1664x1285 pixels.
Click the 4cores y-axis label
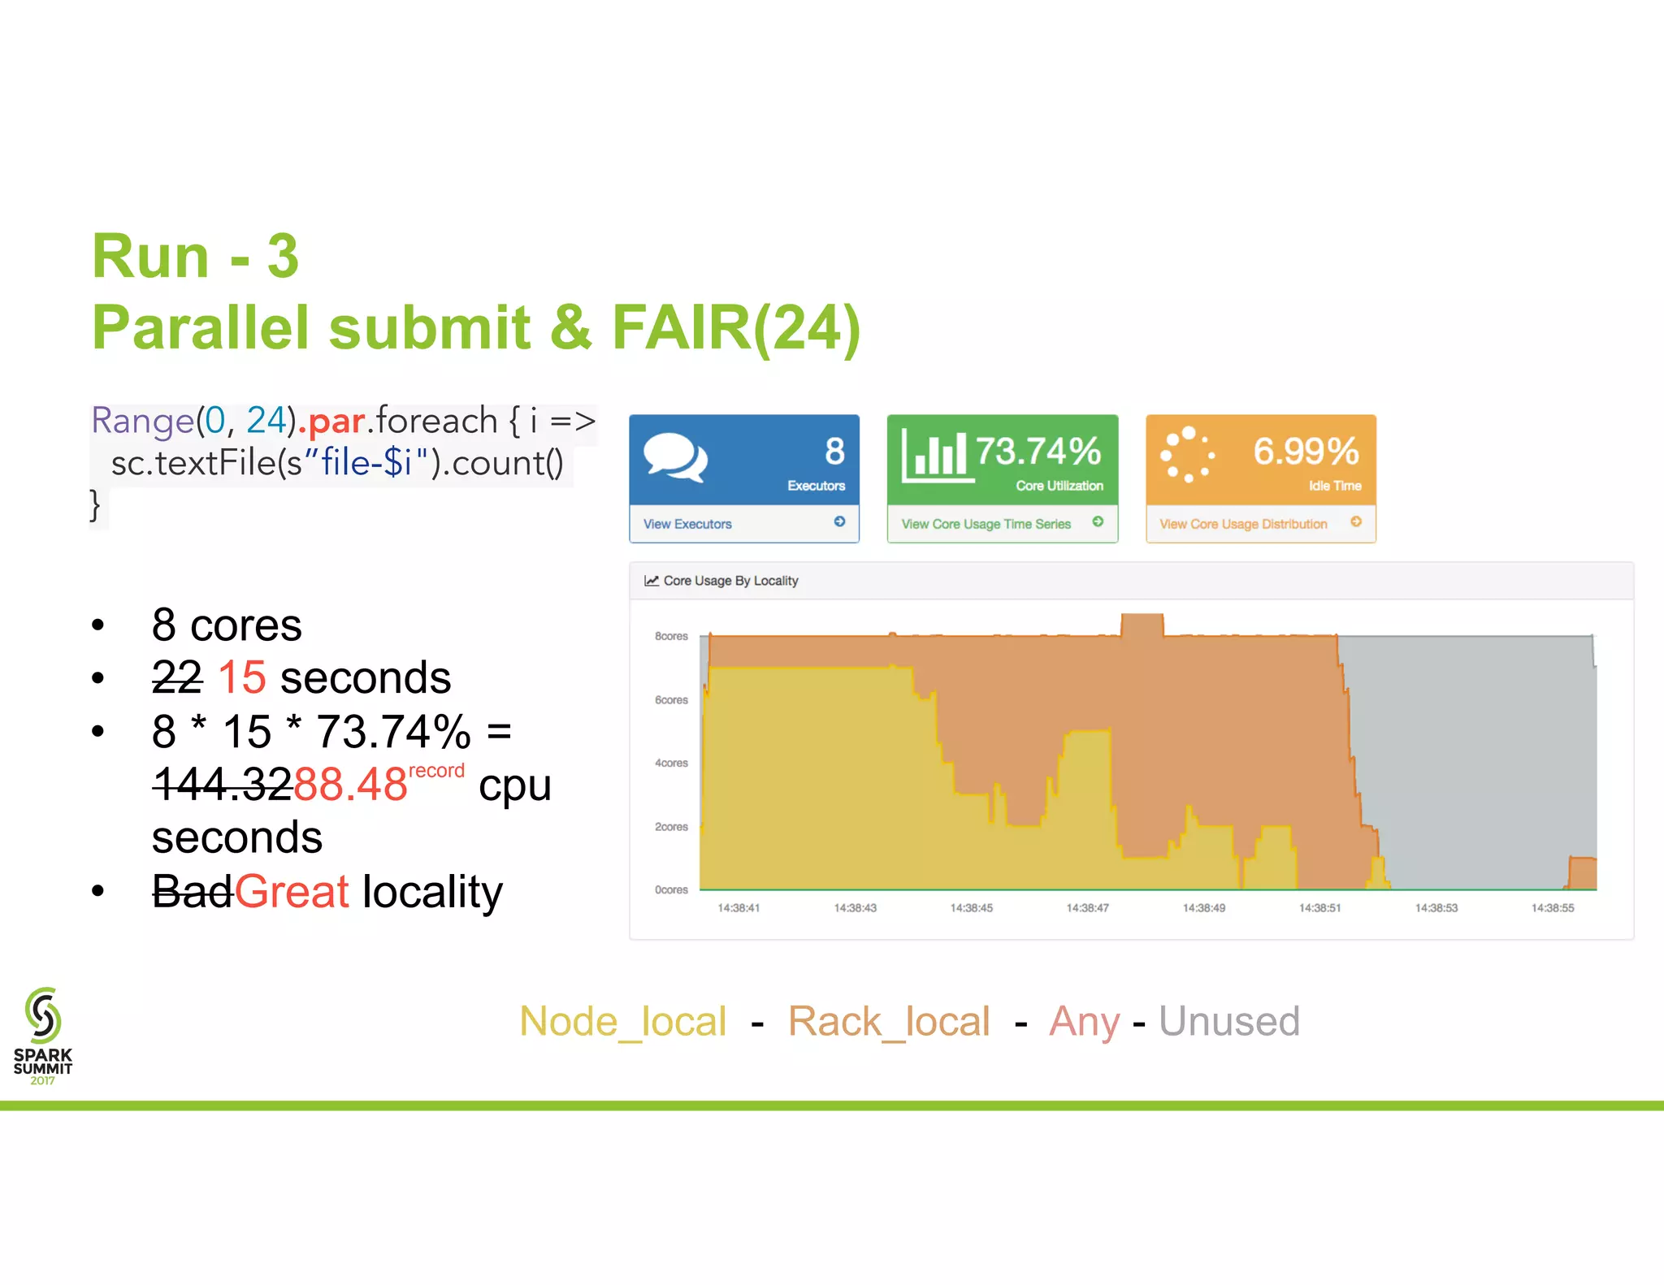[671, 763]
